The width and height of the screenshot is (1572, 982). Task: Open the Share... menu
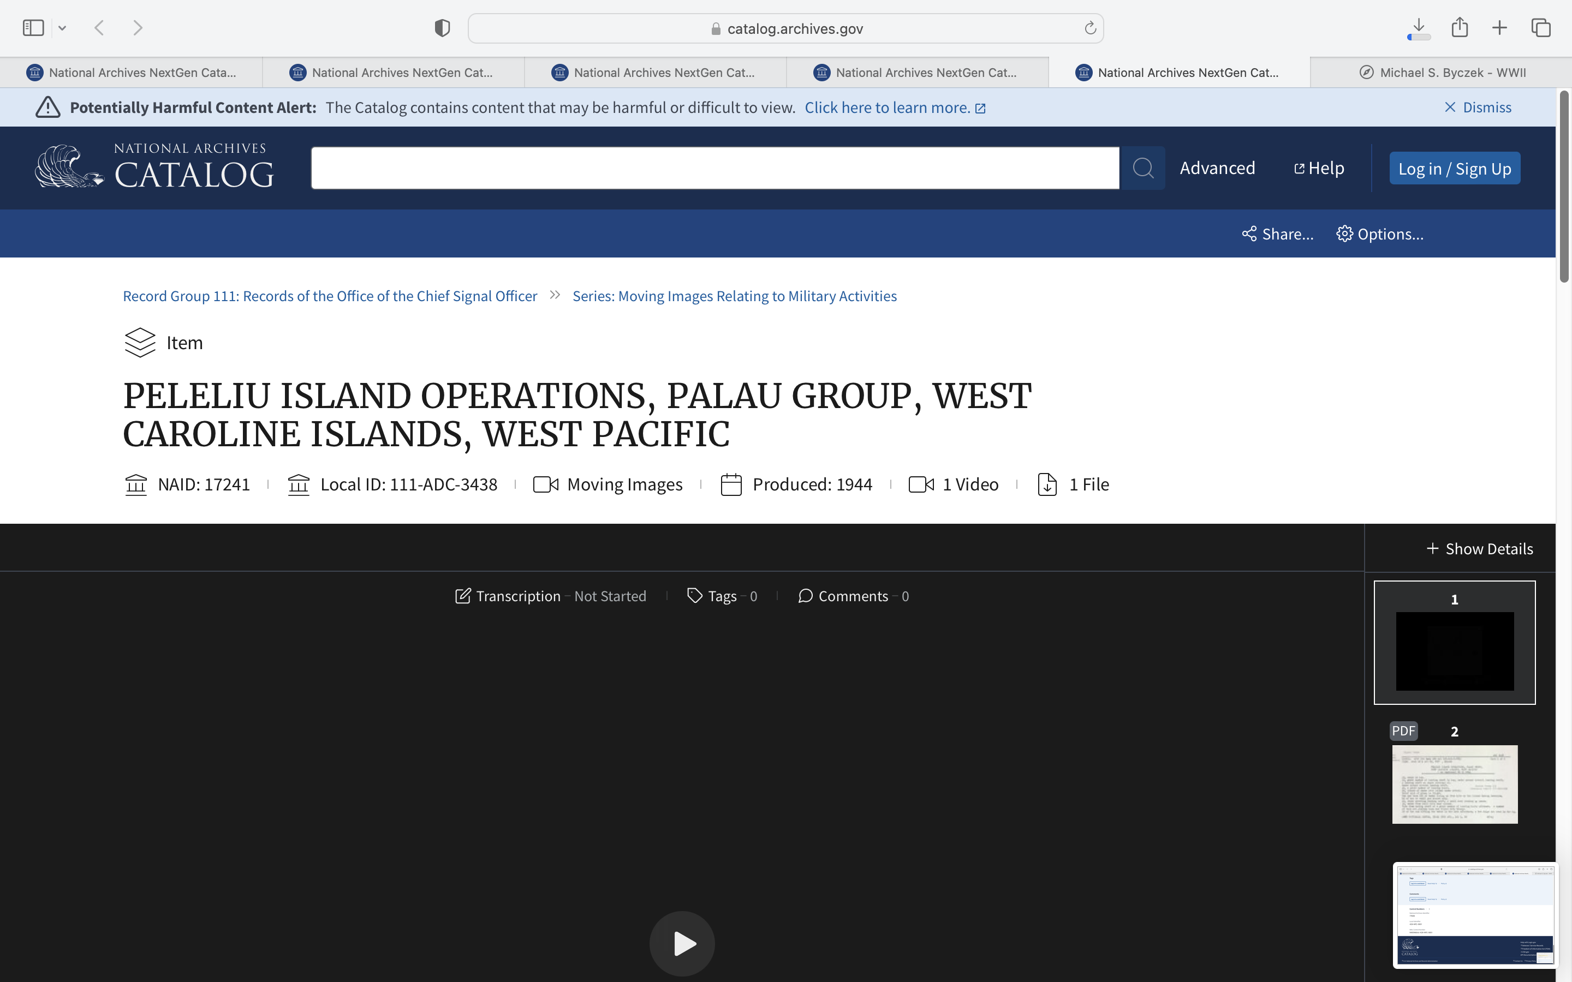pos(1278,234)
